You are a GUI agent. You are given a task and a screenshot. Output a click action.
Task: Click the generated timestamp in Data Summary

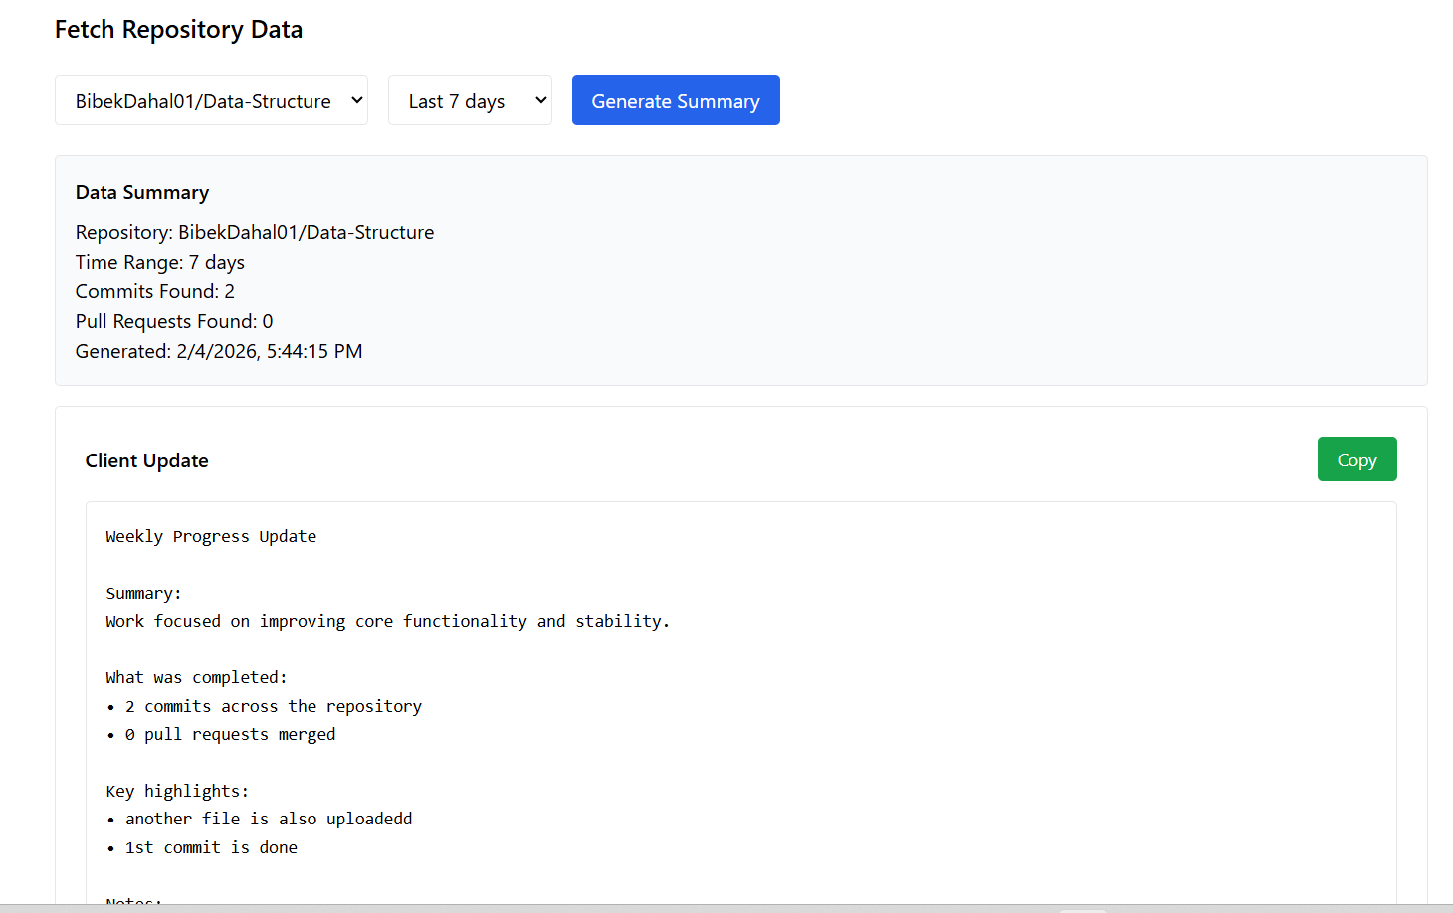click(x=219, y=350)
